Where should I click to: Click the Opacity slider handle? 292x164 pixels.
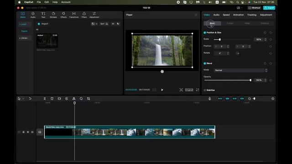pyautogui.click(x=250, y=80)
